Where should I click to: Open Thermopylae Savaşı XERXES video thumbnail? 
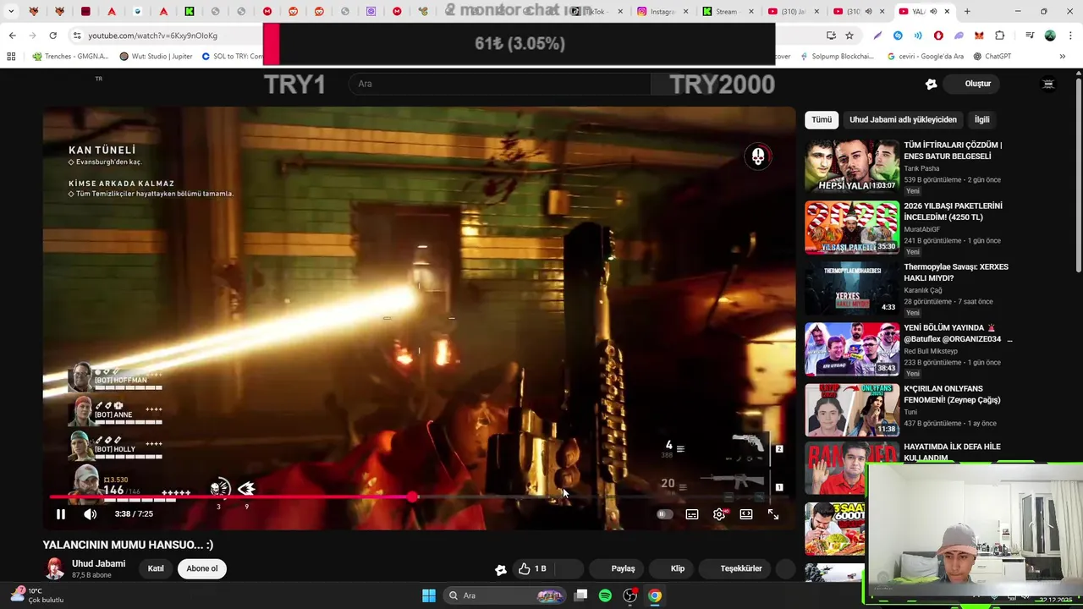pyautogui.click(x=852, y=288)
